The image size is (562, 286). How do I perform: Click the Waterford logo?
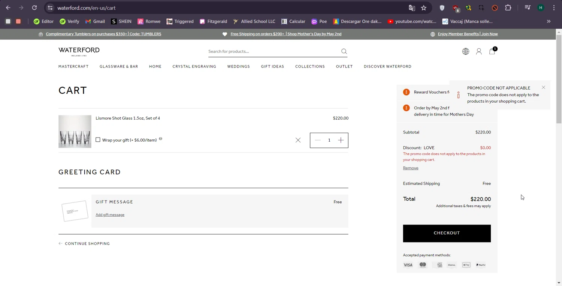tap(79, 52)
